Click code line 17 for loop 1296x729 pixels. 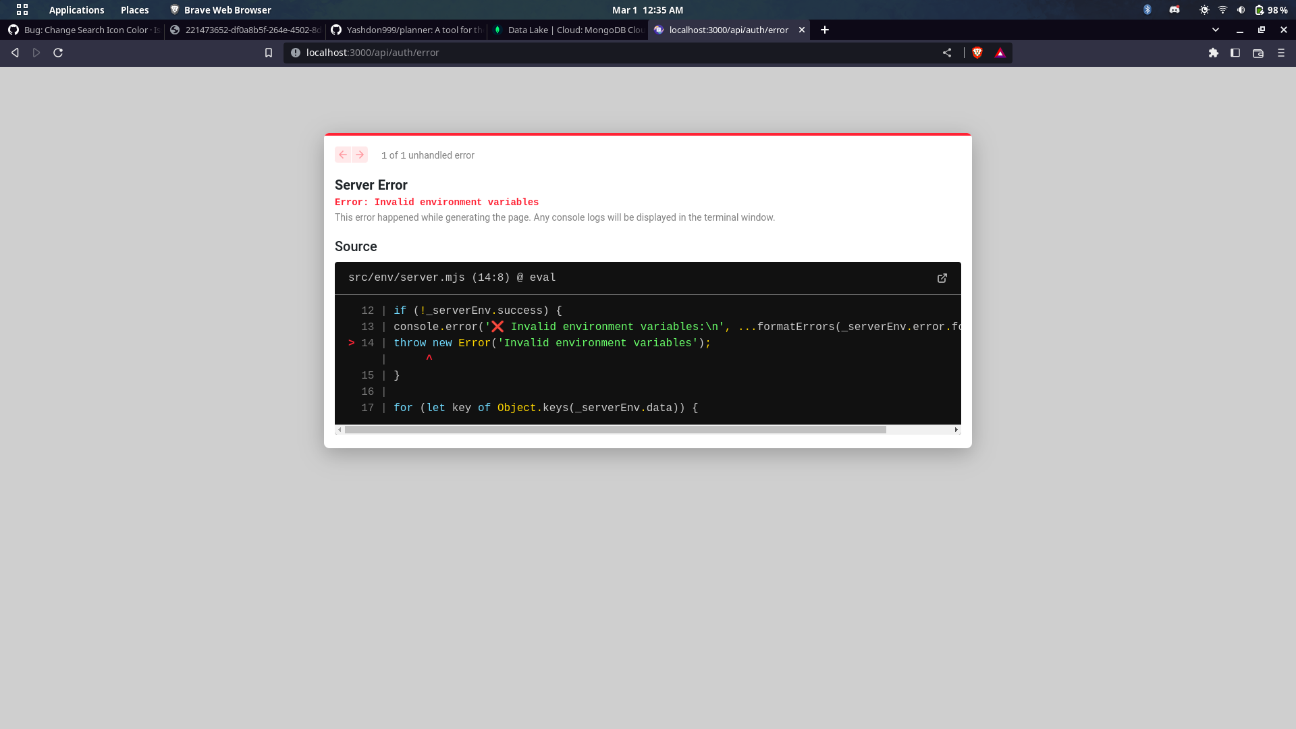click(546, 408)
